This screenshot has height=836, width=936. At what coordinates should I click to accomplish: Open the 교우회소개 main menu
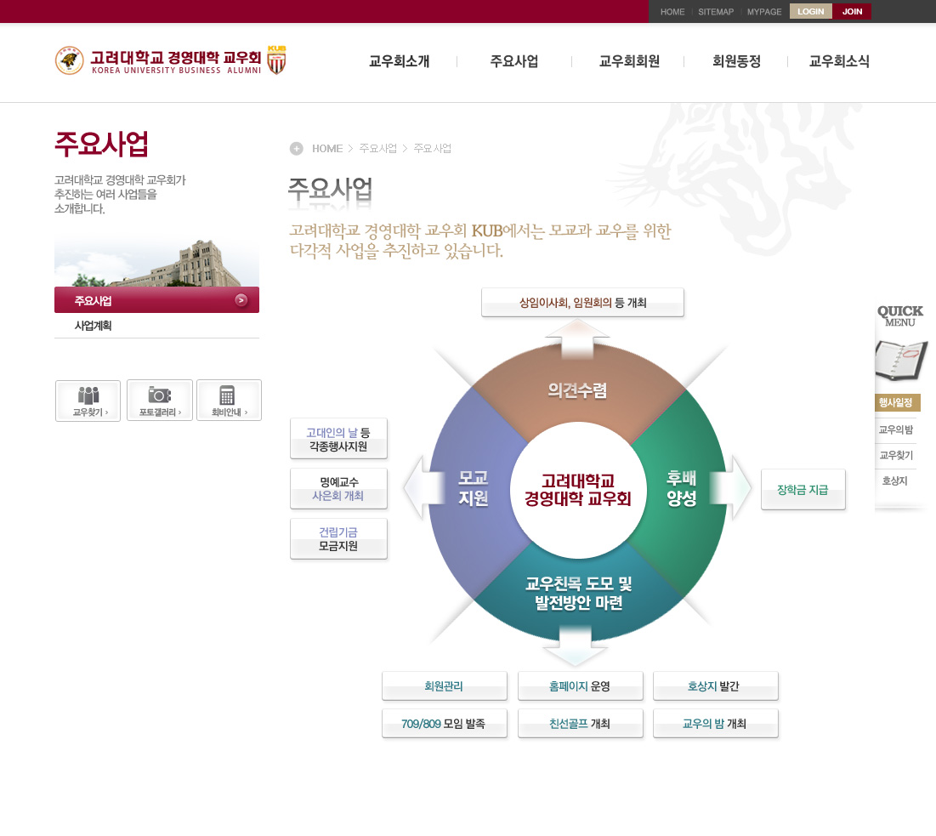coord(399,61)
